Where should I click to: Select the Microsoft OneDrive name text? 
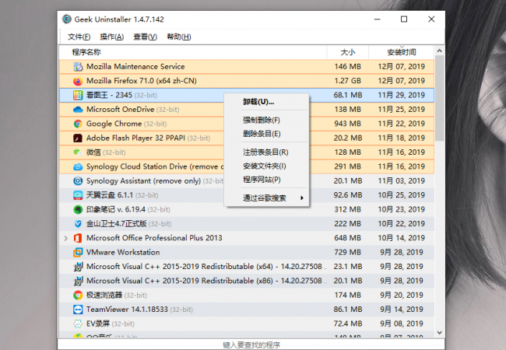121,110
